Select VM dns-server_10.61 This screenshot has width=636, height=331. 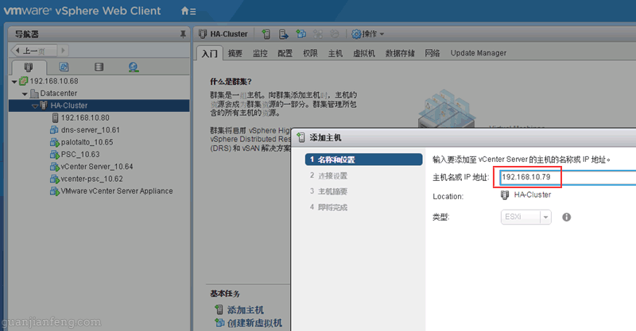click(91, 130)
